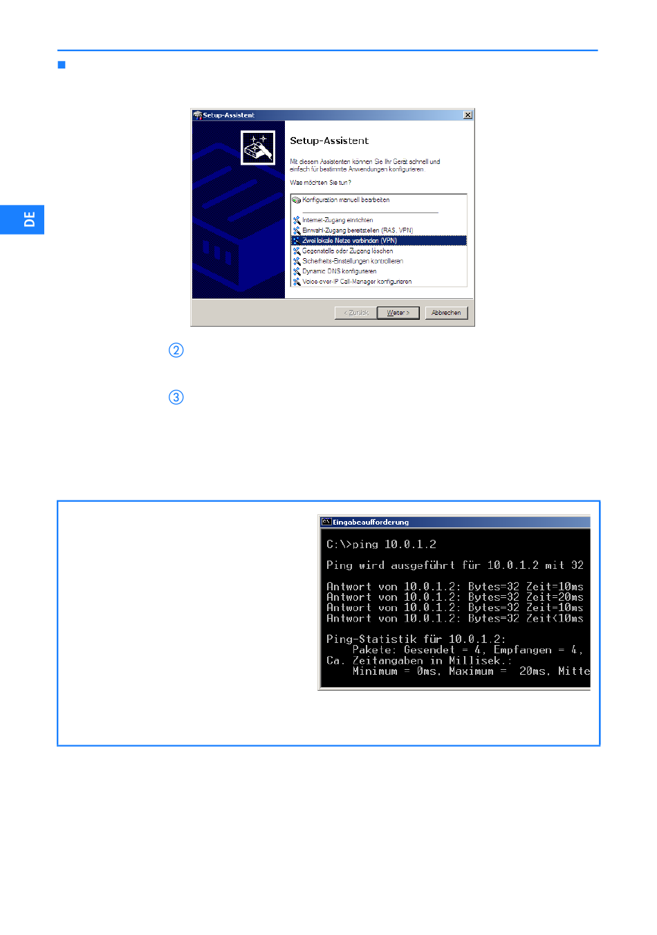Click the '< Zurück' button

[x=356, y=313]
